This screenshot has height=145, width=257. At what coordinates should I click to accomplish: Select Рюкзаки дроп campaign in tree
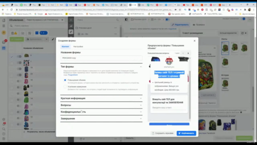point(85,28)
